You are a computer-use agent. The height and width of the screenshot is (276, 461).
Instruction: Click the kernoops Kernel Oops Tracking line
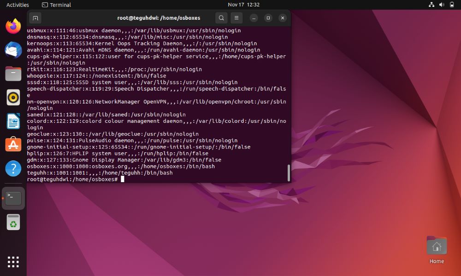142,43
